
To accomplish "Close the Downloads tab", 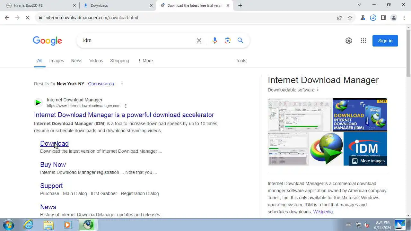I will [x=151, y=5].
